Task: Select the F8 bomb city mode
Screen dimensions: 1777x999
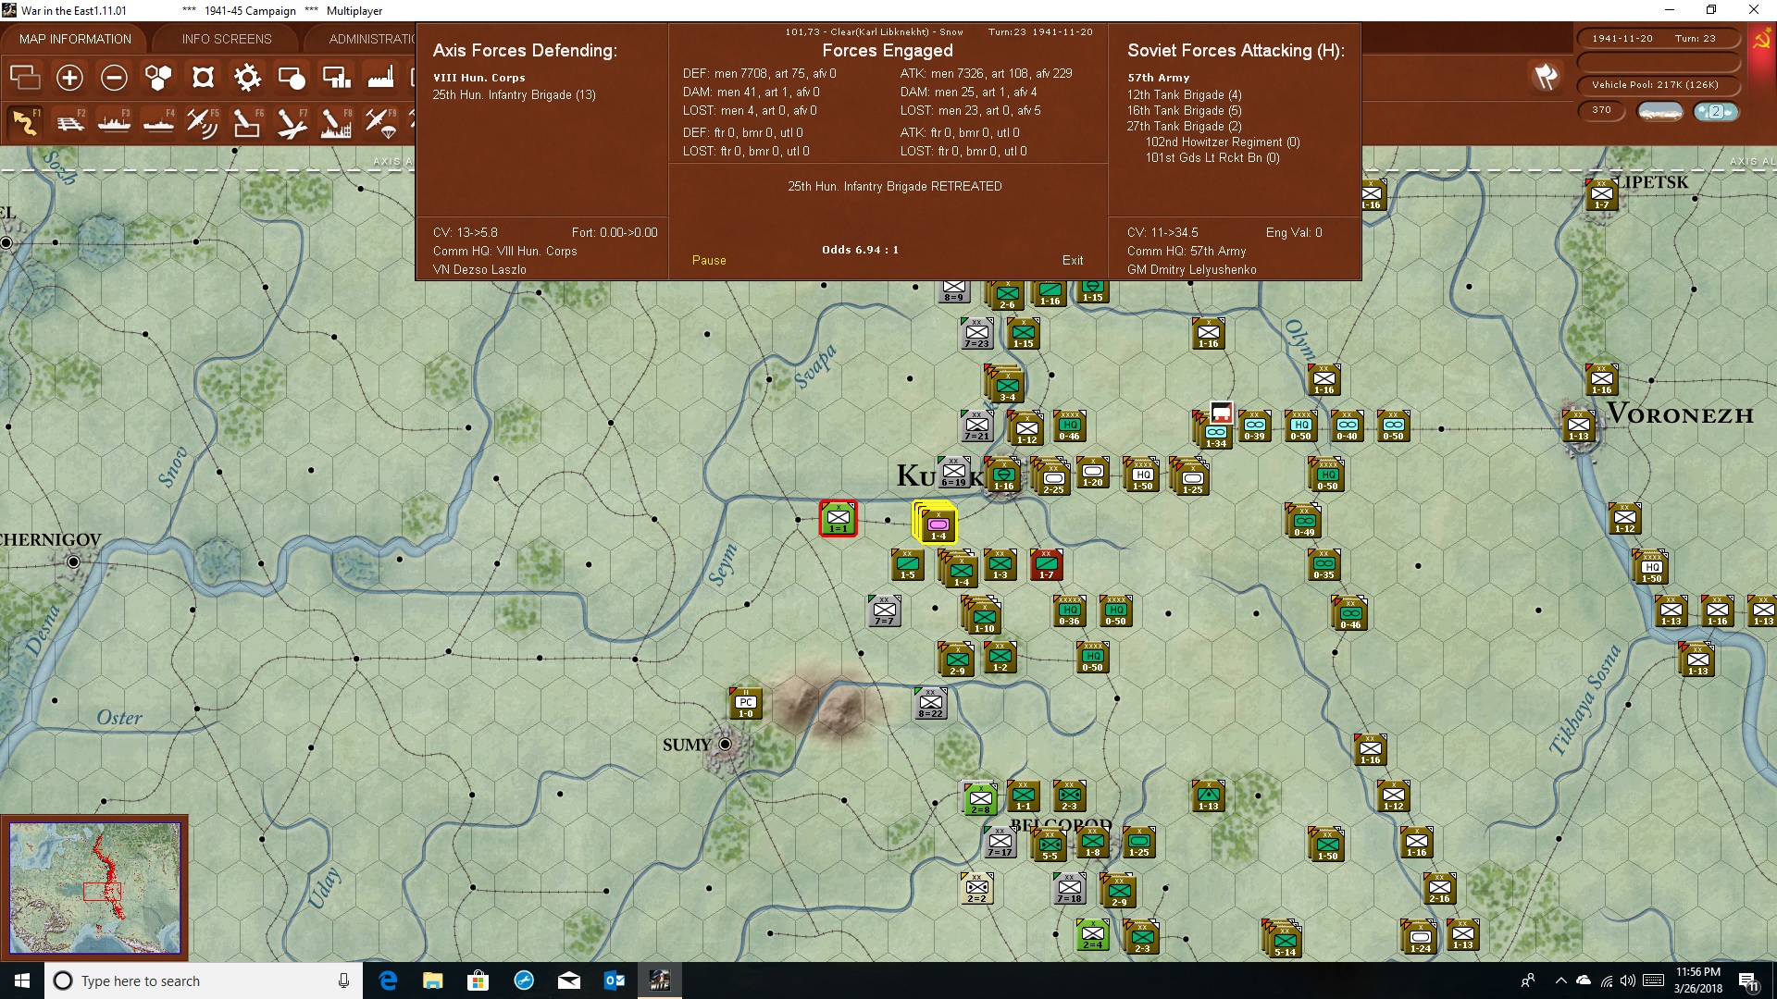Action: tap(336, 123)
